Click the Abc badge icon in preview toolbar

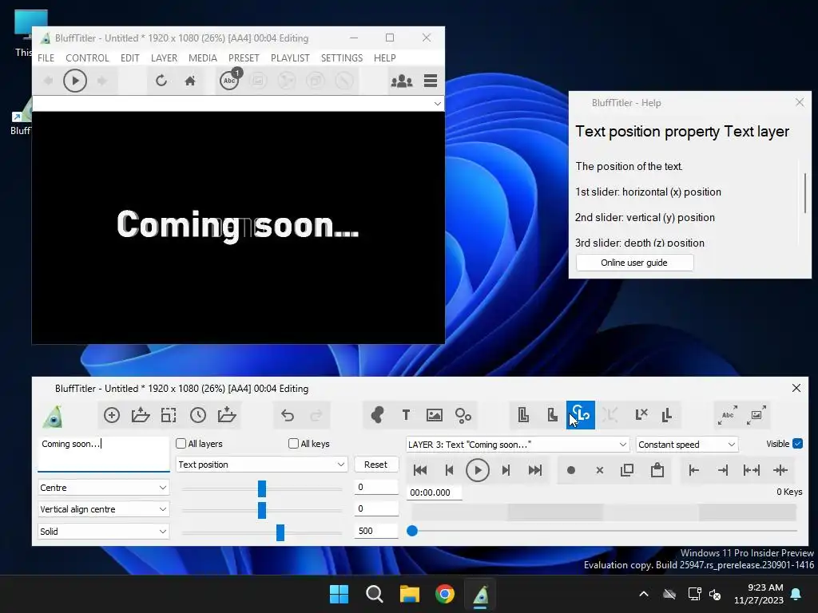click(x=229, y=81)
